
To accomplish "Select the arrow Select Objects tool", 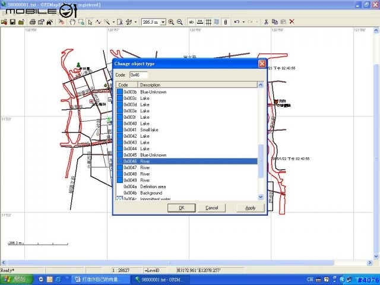I will pos(90,22).
